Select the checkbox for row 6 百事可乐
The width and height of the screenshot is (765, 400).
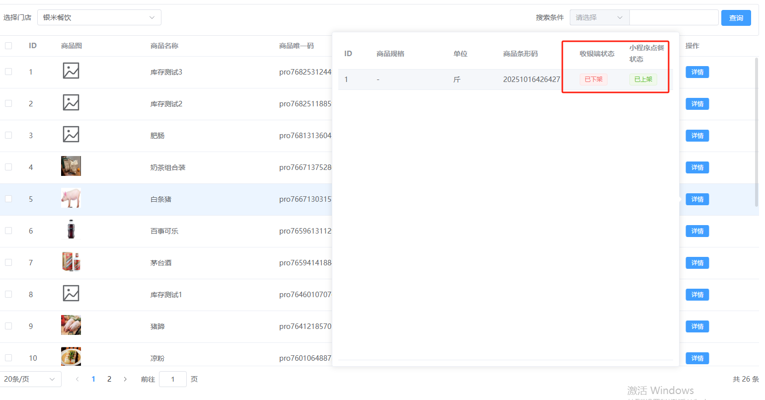(x=8, y=231)
